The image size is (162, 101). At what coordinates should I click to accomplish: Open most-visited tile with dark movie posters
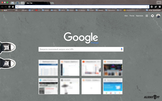113,68
